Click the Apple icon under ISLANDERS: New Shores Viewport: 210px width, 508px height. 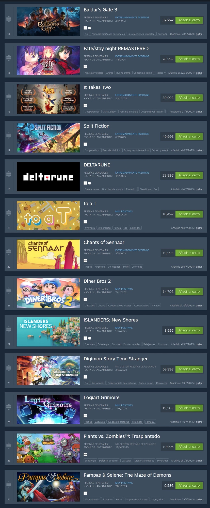pyautogui.click(x=90, y=338)
